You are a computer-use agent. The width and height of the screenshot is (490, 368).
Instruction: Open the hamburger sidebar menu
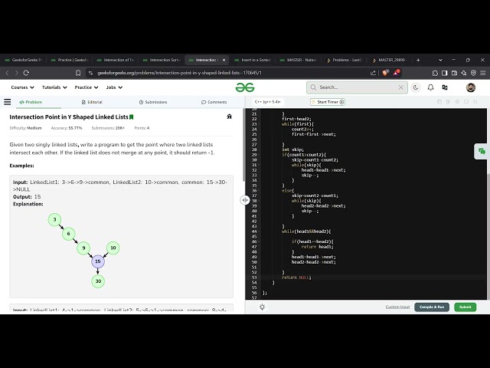(7, 102)
